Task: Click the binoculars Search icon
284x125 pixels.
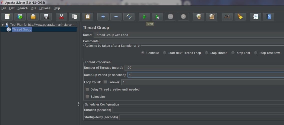Action: (227, 17)
